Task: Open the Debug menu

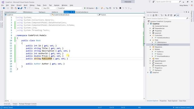Action: 32,5
